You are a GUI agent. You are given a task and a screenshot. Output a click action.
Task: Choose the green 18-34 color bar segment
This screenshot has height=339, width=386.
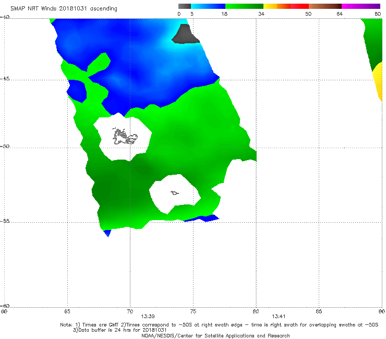click(244, 6)
